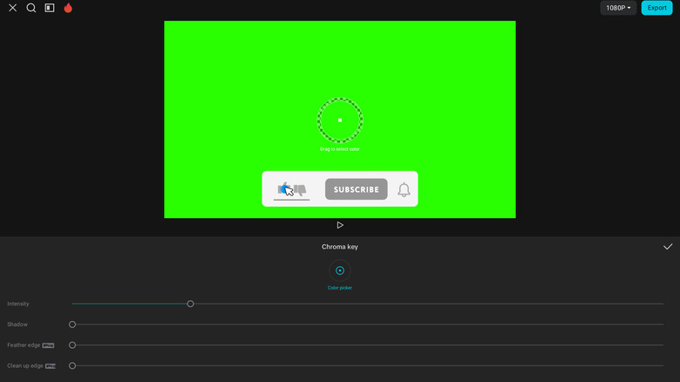Viewport: 680px width, 382px height.
Task: Click the notification bell icon in preview
Action: point(404,189)
